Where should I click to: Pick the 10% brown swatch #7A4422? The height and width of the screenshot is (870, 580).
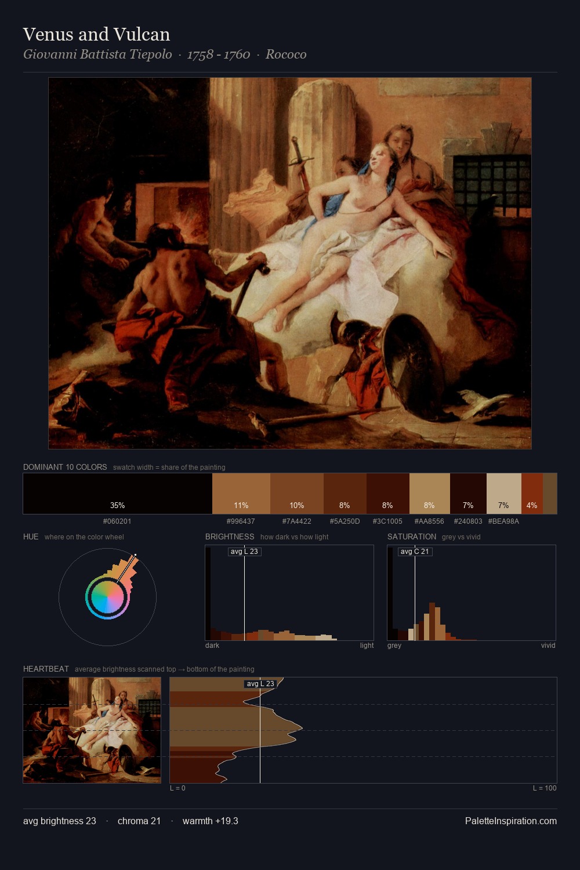tap(297, 494)
